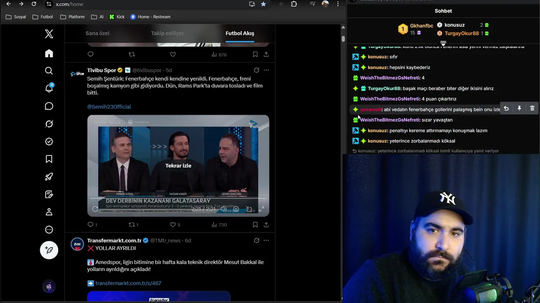Open Messages chat bubble in sidebar
This screenshot has height=303, width=540.
[x=49, y=106]
